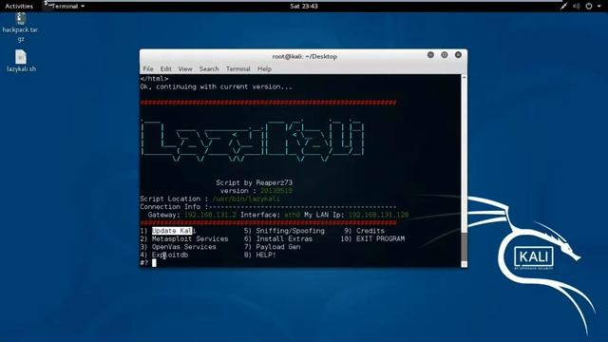Click the '7) Payload Gen' text
This screenshot has width=608, height=342.
click(x=273, y=247)
